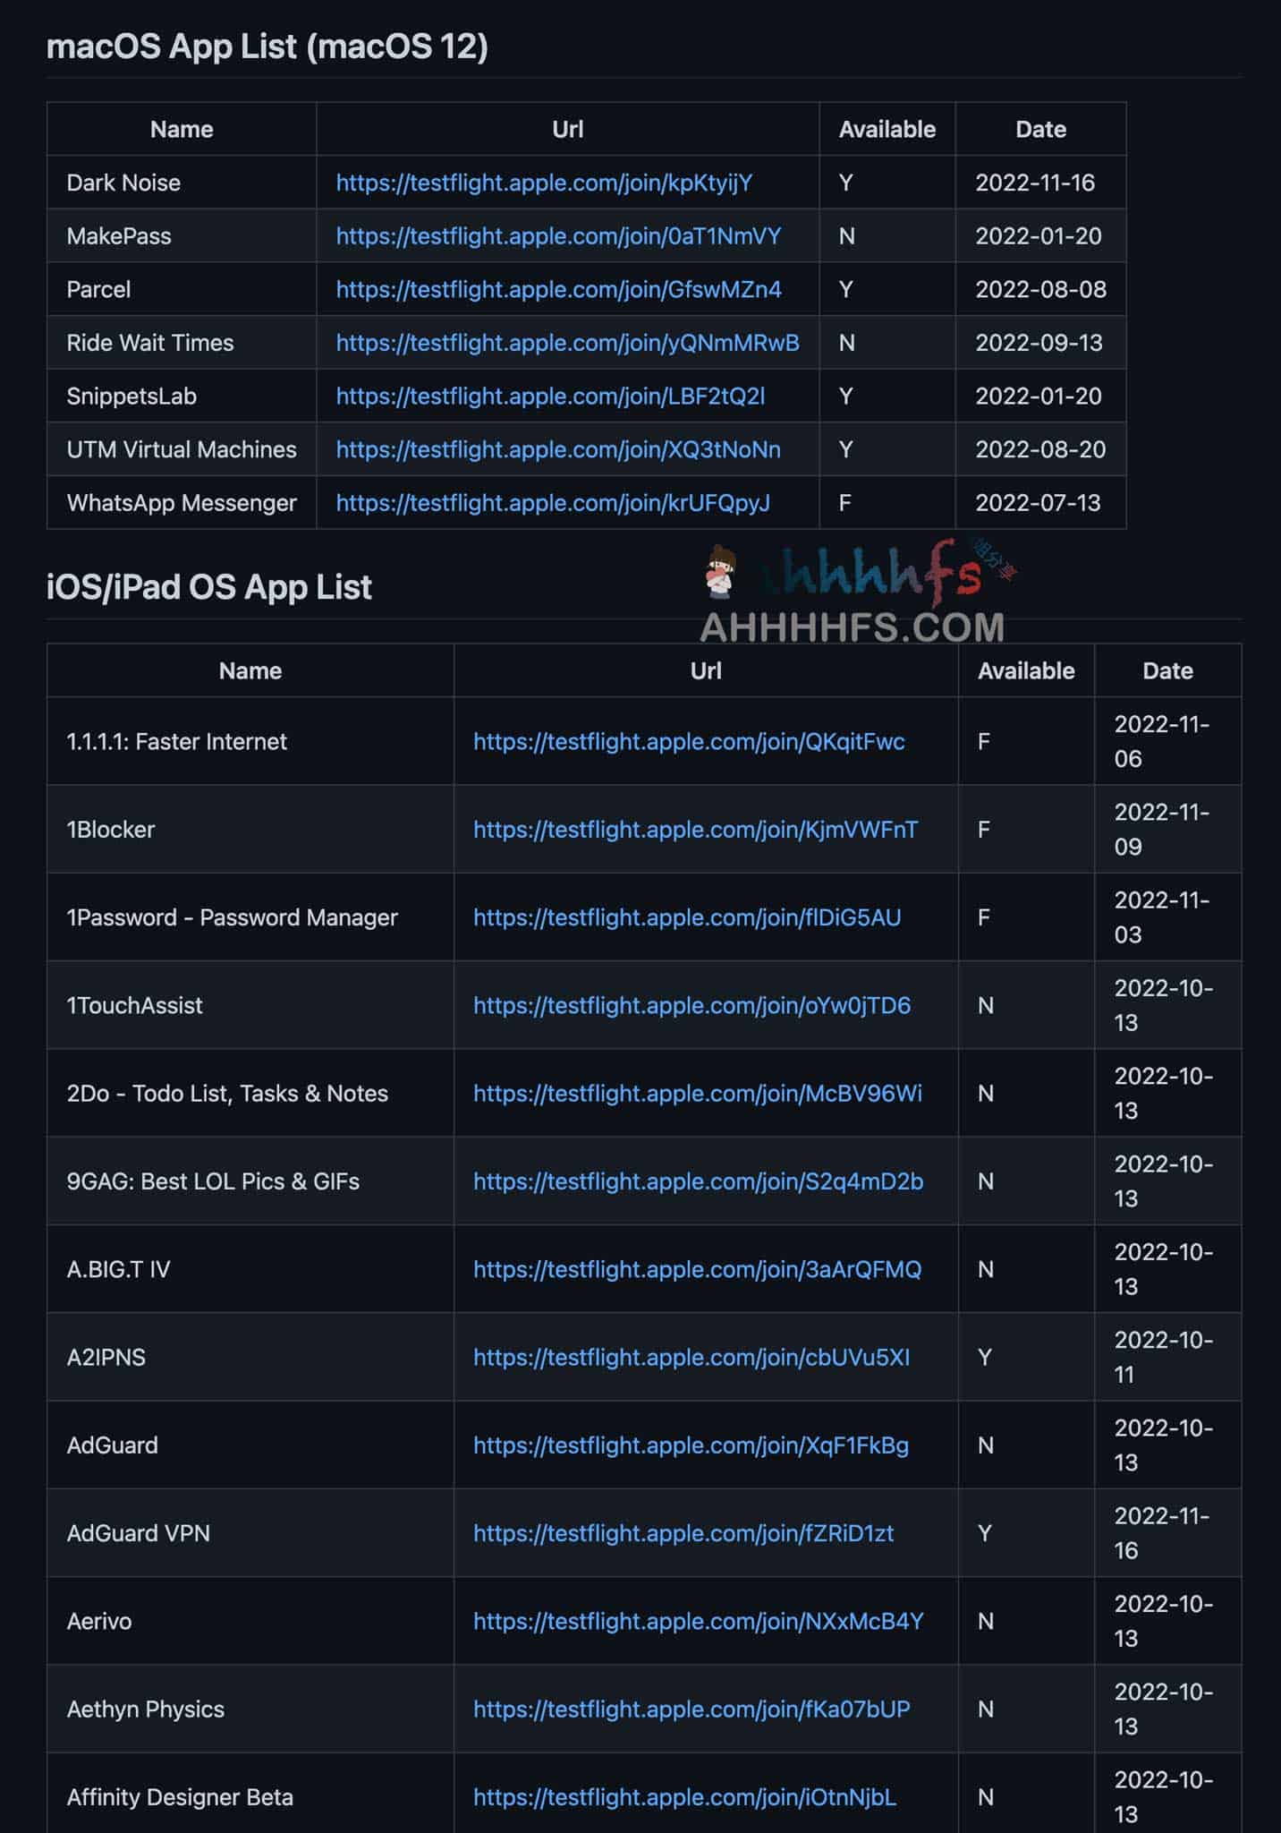Open the Dark Noise TestFlight link
The height and width of the screenshot is (1833, 1281).
click(x=544, y=183)
